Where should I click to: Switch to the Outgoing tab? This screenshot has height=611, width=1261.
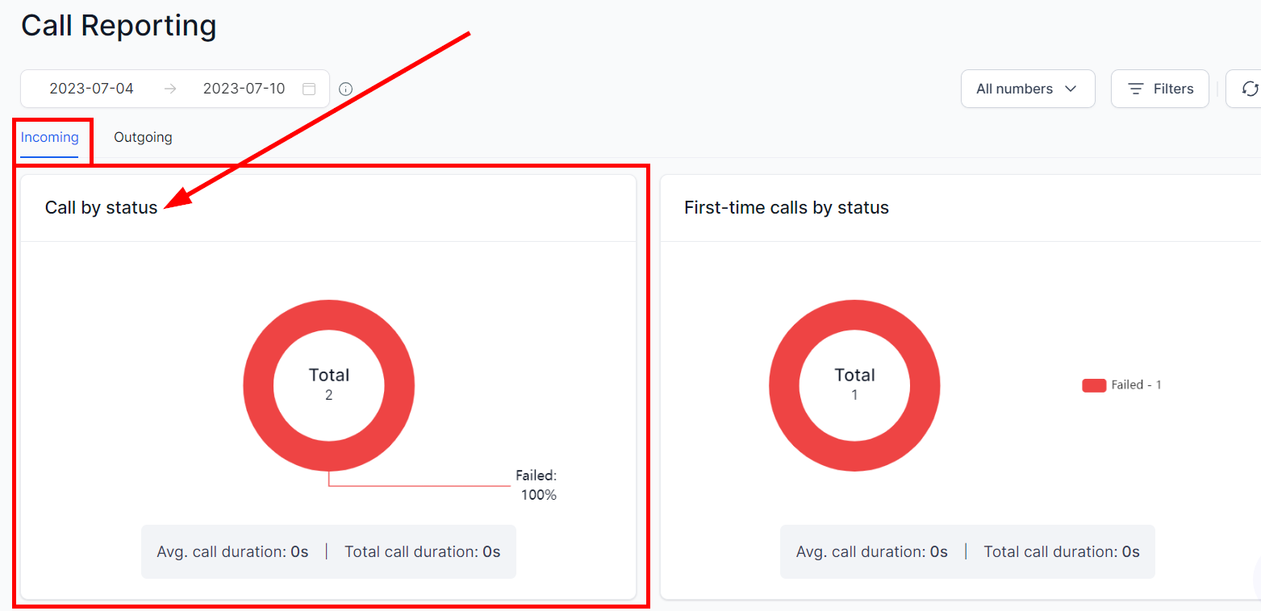click(x=143, y=137)
